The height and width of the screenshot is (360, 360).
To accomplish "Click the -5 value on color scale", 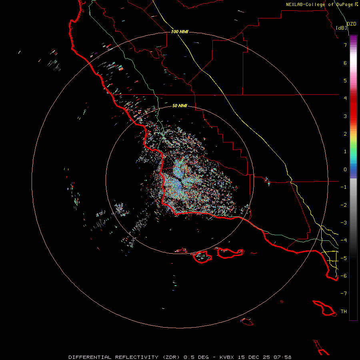I will pos(344,258).
